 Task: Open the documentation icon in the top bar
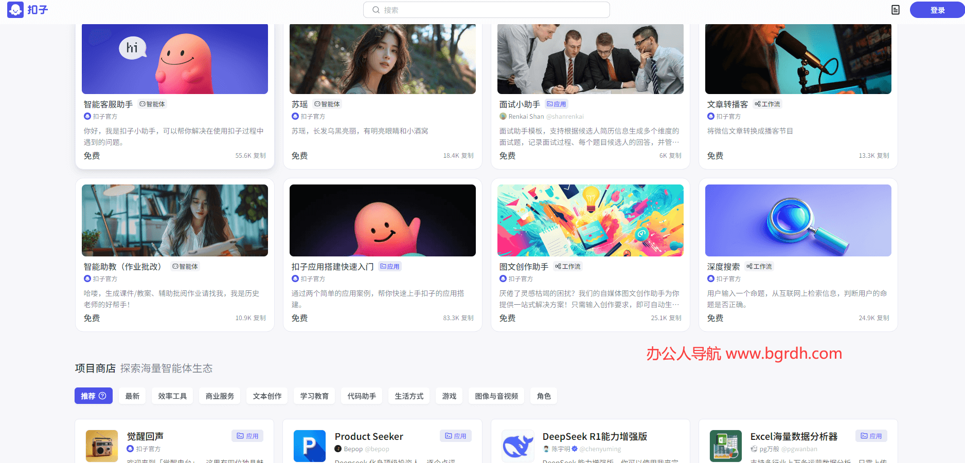pos(895,9)
